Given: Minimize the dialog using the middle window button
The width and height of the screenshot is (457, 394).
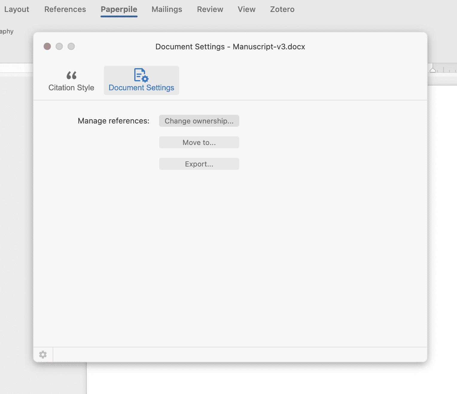Looking at the screenshot, I should pyautogui.click(x=59, y=46).
